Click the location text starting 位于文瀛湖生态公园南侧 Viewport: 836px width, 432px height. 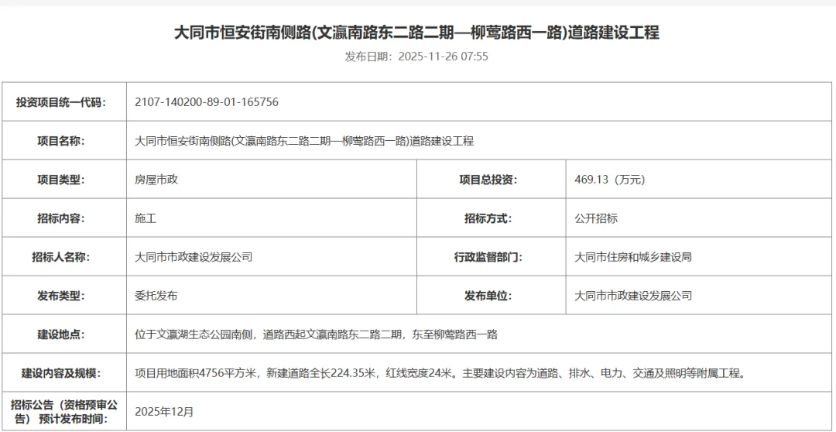coord(317,334)
